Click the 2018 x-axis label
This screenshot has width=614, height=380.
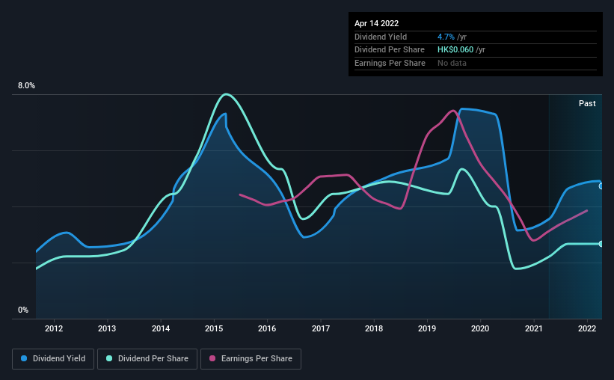(x=374, y=328)
